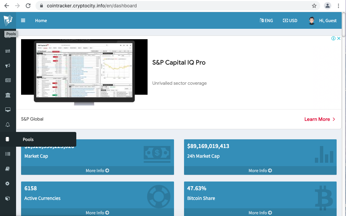Click the Bitcoin Share label
Image resolution: width=346 pixels, height=216 pixels.
pos(201,198)
